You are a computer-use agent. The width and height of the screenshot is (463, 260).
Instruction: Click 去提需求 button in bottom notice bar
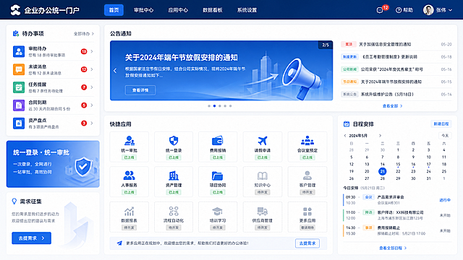pyautogui.click(x=307, y=243)
